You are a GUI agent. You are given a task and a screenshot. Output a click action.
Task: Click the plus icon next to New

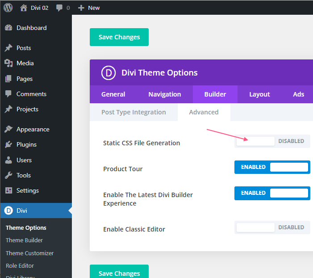tap(81, 8)
